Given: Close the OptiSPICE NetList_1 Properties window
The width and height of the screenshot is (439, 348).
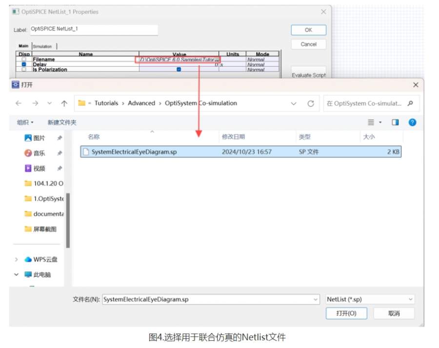Looking at the screenshot, I should pos(323,12).
